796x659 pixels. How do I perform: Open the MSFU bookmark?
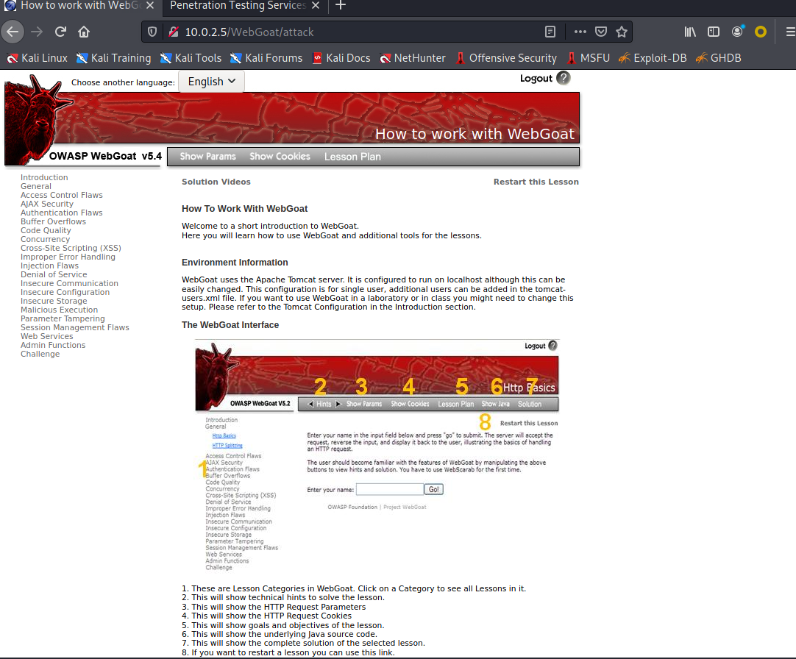point(589,58)
